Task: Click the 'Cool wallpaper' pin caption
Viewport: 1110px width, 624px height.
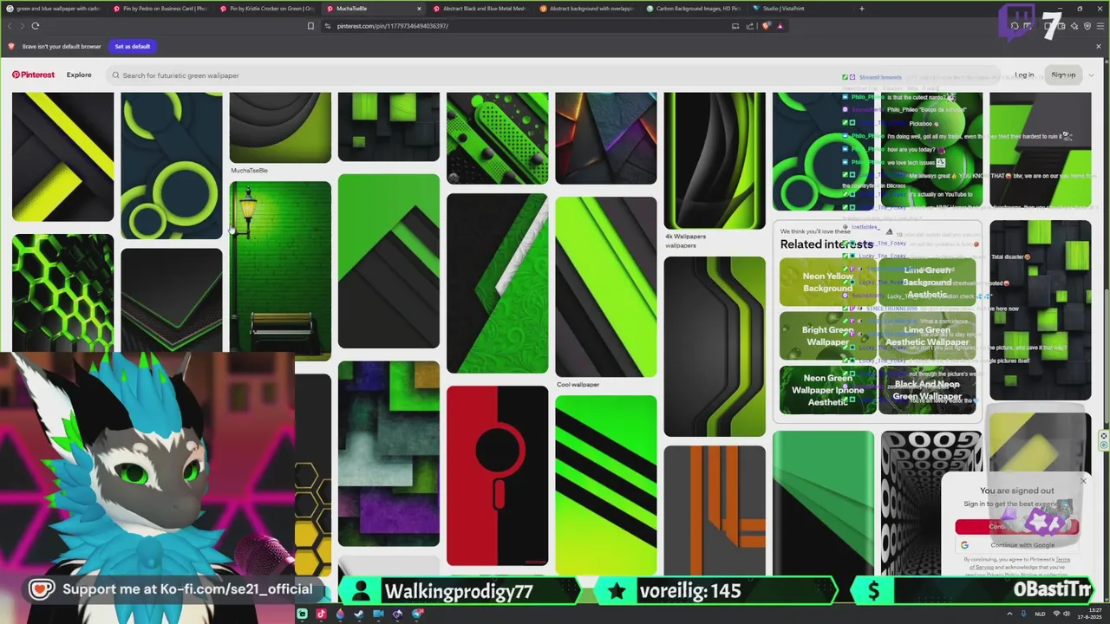Action: click(578, 385)
